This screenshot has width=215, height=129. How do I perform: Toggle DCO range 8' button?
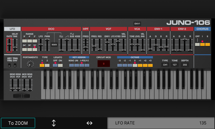coord(24,41)
